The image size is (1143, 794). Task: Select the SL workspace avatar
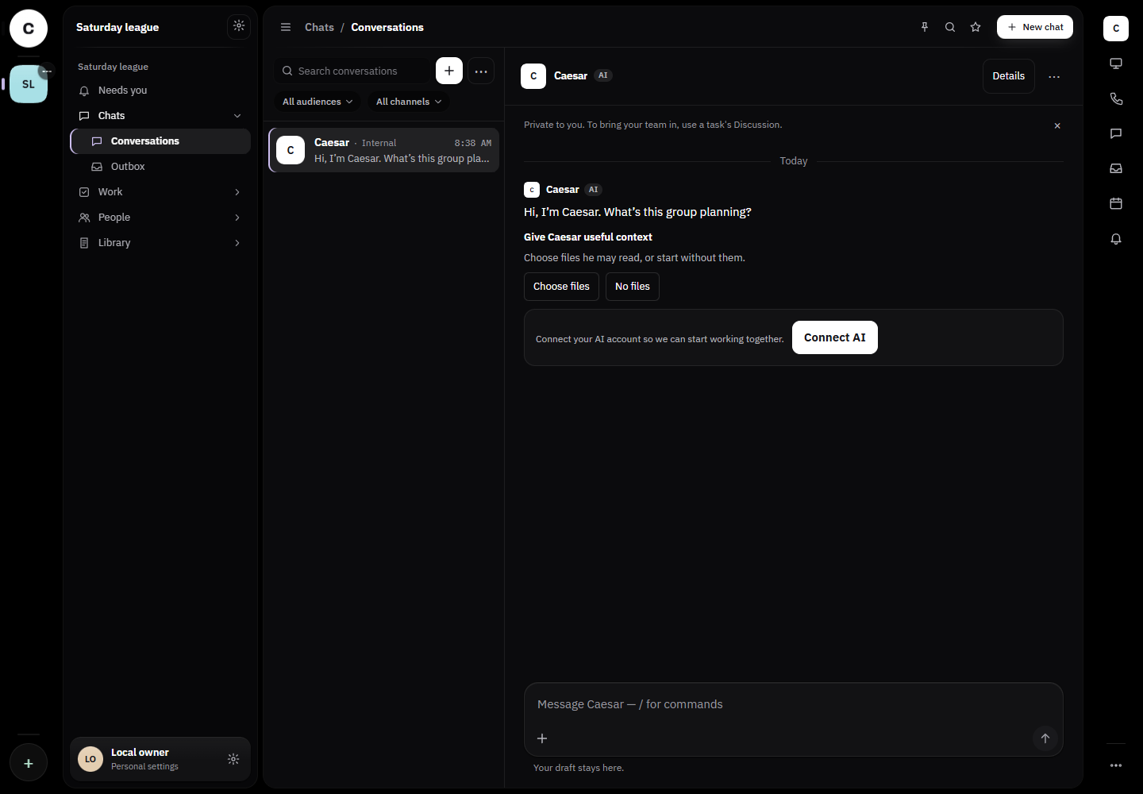click(29, 84)
